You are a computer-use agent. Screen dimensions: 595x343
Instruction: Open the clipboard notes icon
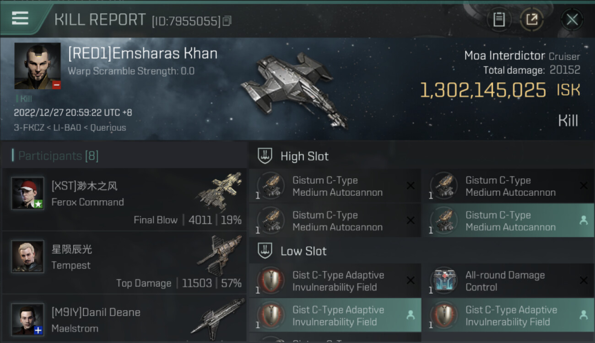(499, 19)
